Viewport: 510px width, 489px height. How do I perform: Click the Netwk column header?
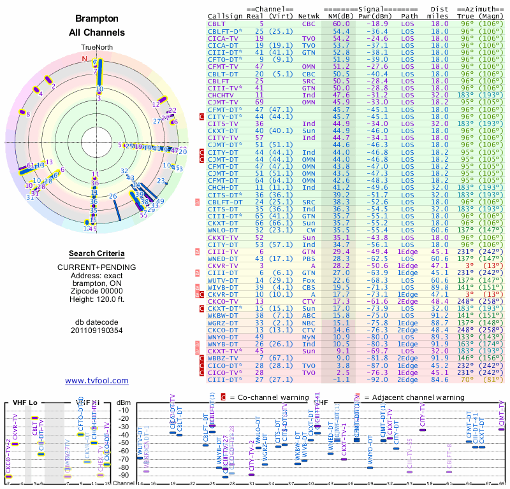[x=309, y=17]
